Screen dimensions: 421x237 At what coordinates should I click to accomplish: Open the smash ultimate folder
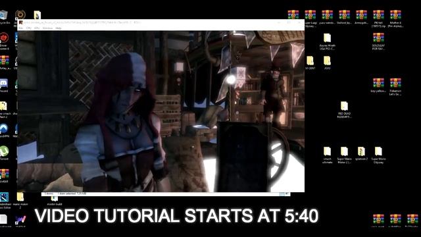click(x=327, y=155)
